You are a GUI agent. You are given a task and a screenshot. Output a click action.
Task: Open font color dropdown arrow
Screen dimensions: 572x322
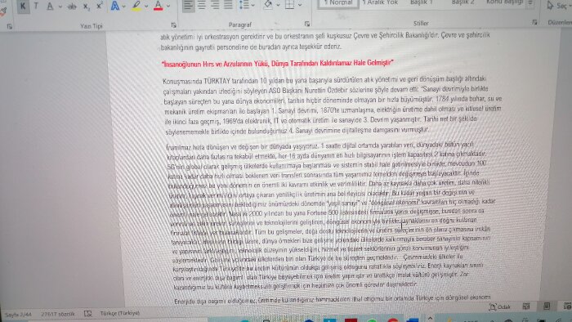click(x=168, y=7)
